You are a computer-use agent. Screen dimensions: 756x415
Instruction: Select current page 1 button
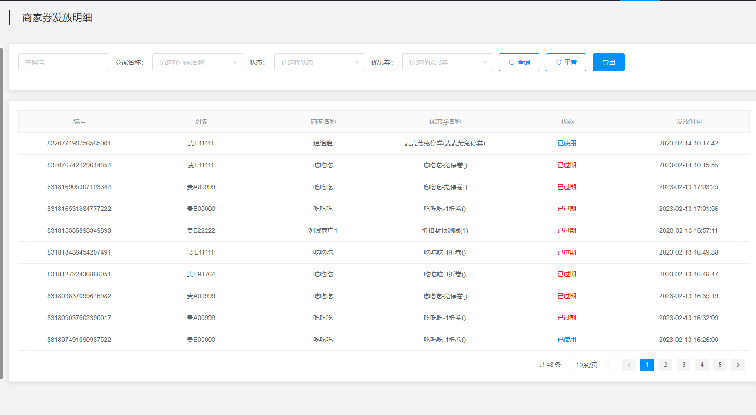point(647,365)
